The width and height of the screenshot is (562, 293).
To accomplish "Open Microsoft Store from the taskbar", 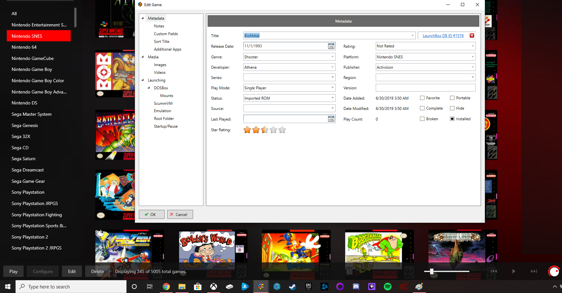I will click(x=198, y=287).
